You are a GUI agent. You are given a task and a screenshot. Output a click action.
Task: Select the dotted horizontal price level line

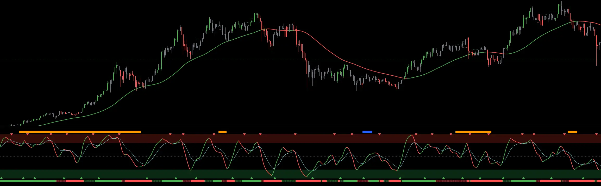(x=300, y=60)
